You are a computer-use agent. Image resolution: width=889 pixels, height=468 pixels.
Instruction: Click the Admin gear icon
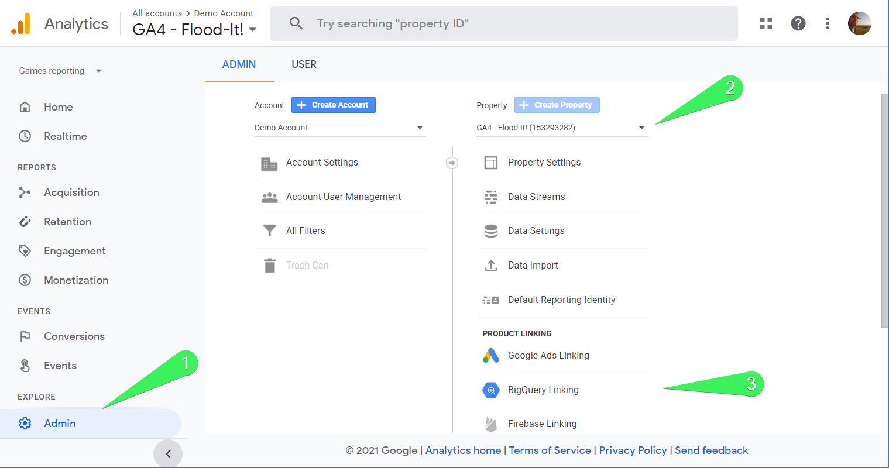(25, 423)
